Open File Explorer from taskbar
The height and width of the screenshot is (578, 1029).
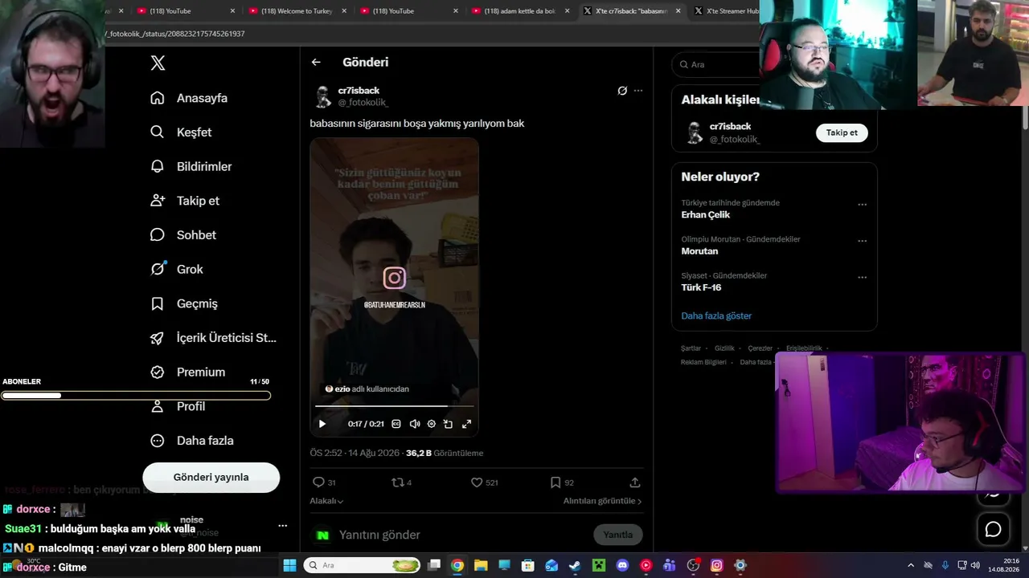[481, 565]
